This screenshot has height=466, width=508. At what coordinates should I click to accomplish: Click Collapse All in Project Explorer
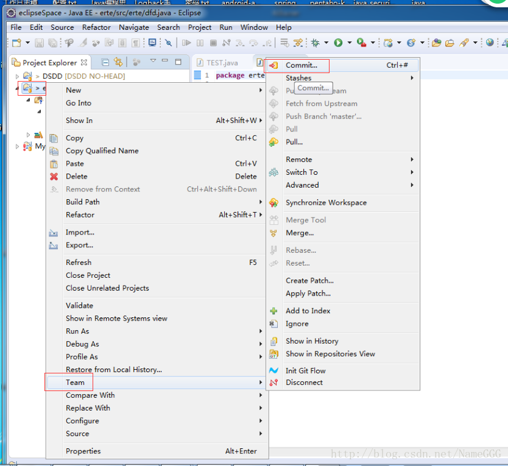point(105,62)
